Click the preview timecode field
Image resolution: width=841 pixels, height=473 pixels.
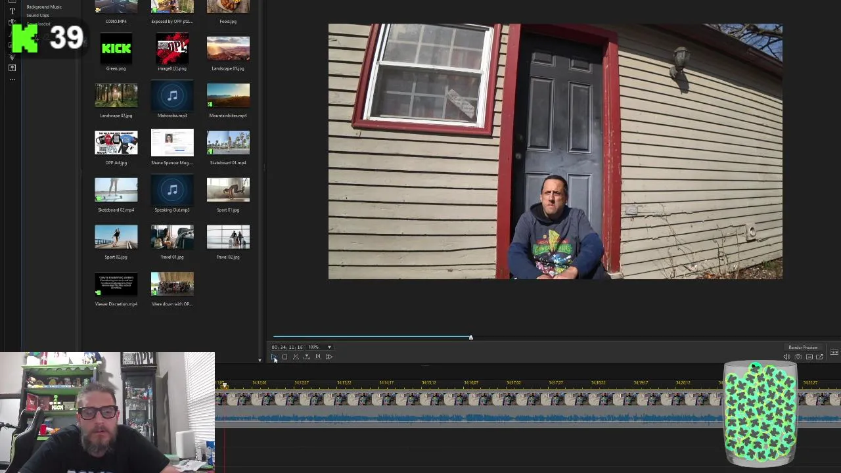pyautogui.click(x=287, y=347)
